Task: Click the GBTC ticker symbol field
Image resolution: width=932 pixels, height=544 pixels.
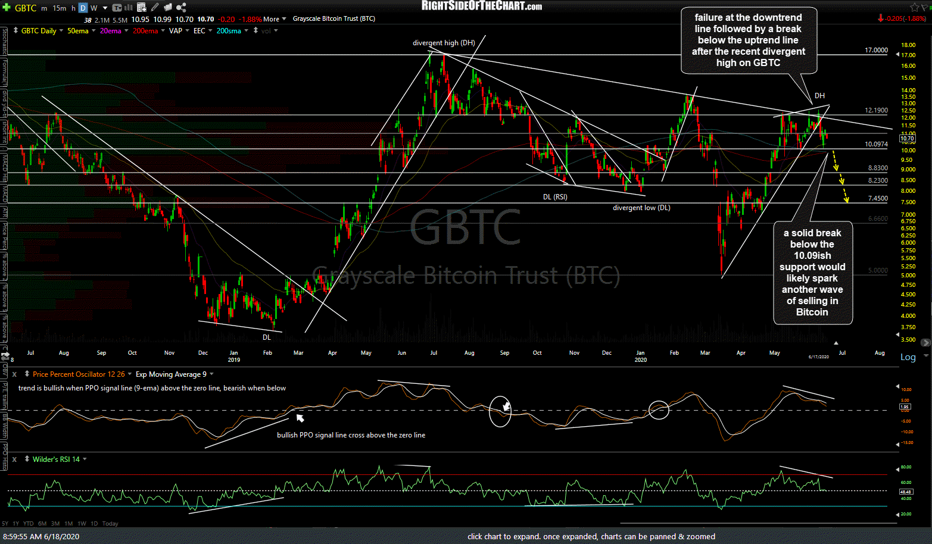Action: click(26, 8)
